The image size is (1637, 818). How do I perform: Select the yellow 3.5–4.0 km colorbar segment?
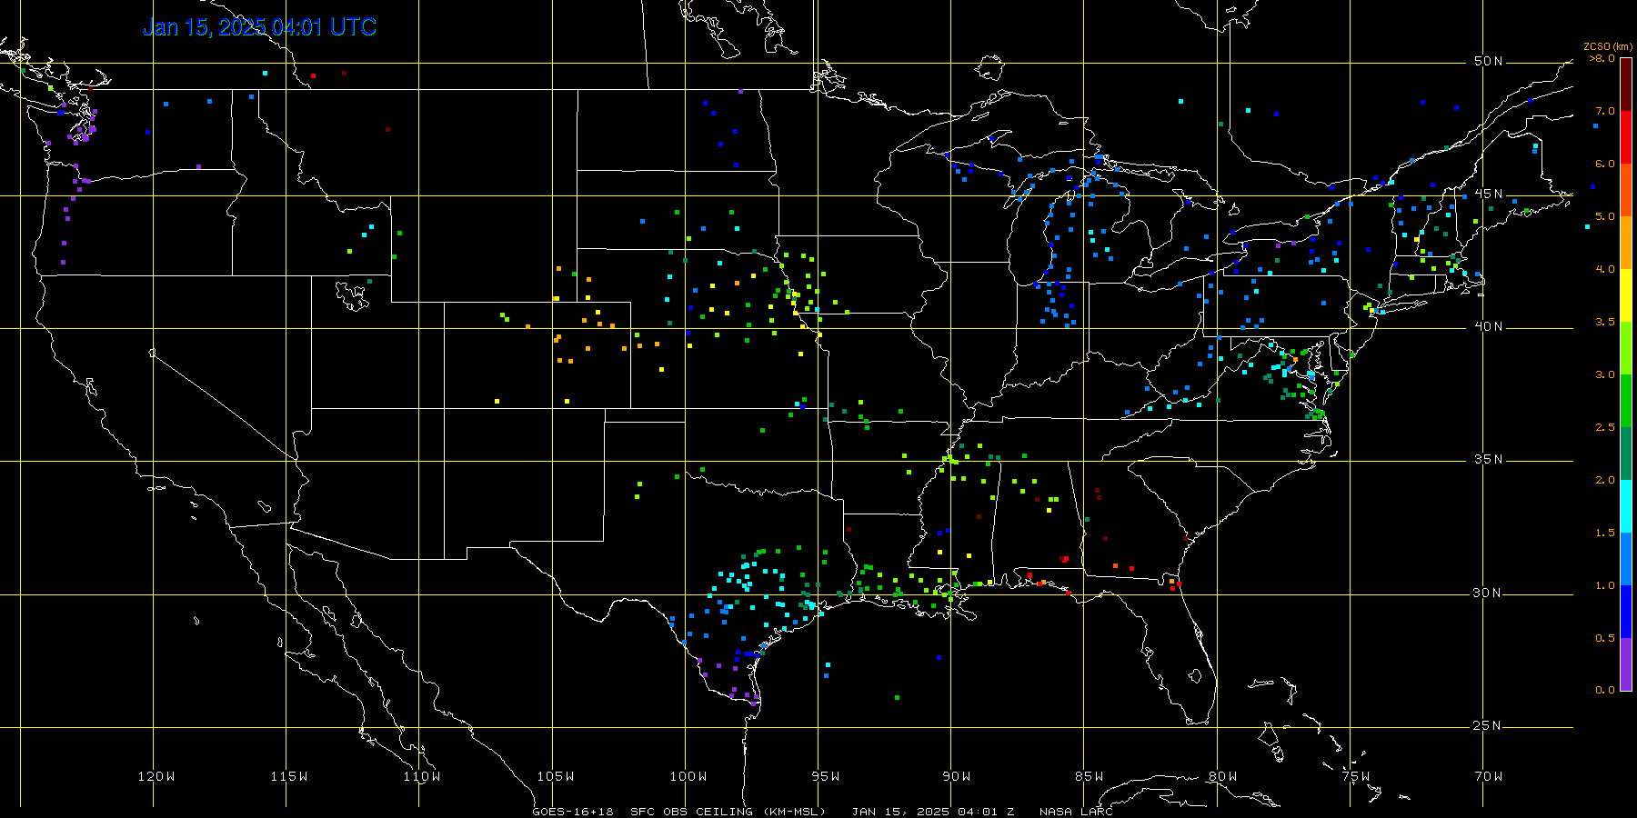click(x=1626, y=295)
